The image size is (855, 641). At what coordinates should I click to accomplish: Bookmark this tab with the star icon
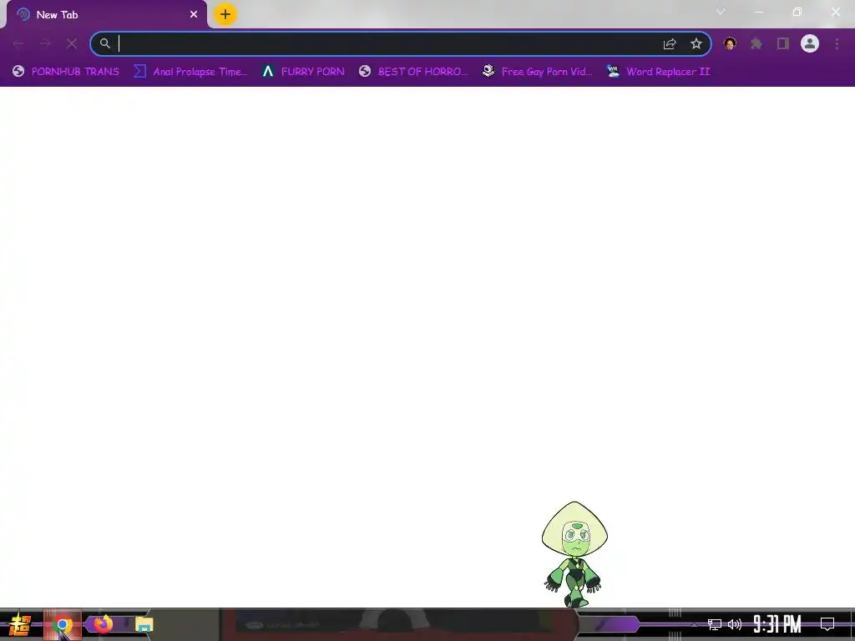696,43
